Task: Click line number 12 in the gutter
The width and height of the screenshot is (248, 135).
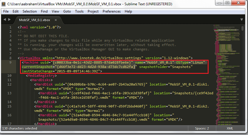Action: (x=18, y=84)
